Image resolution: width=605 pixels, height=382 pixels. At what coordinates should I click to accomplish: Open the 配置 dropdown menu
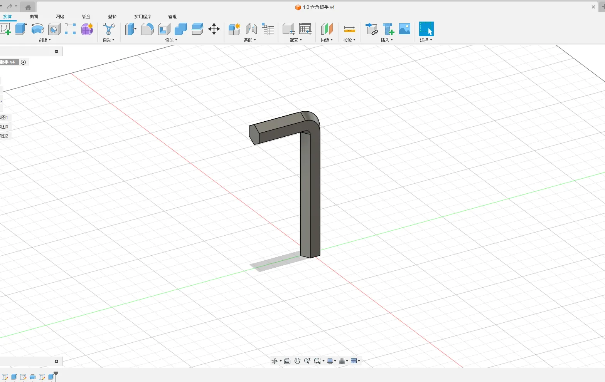pos(296,40)
